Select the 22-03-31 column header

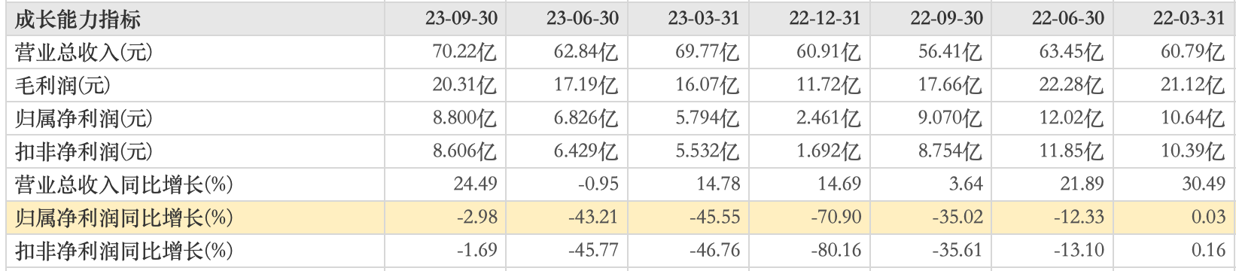tap(1189, 18)
